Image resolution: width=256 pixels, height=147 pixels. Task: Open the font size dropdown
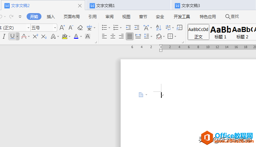[55, 28]
